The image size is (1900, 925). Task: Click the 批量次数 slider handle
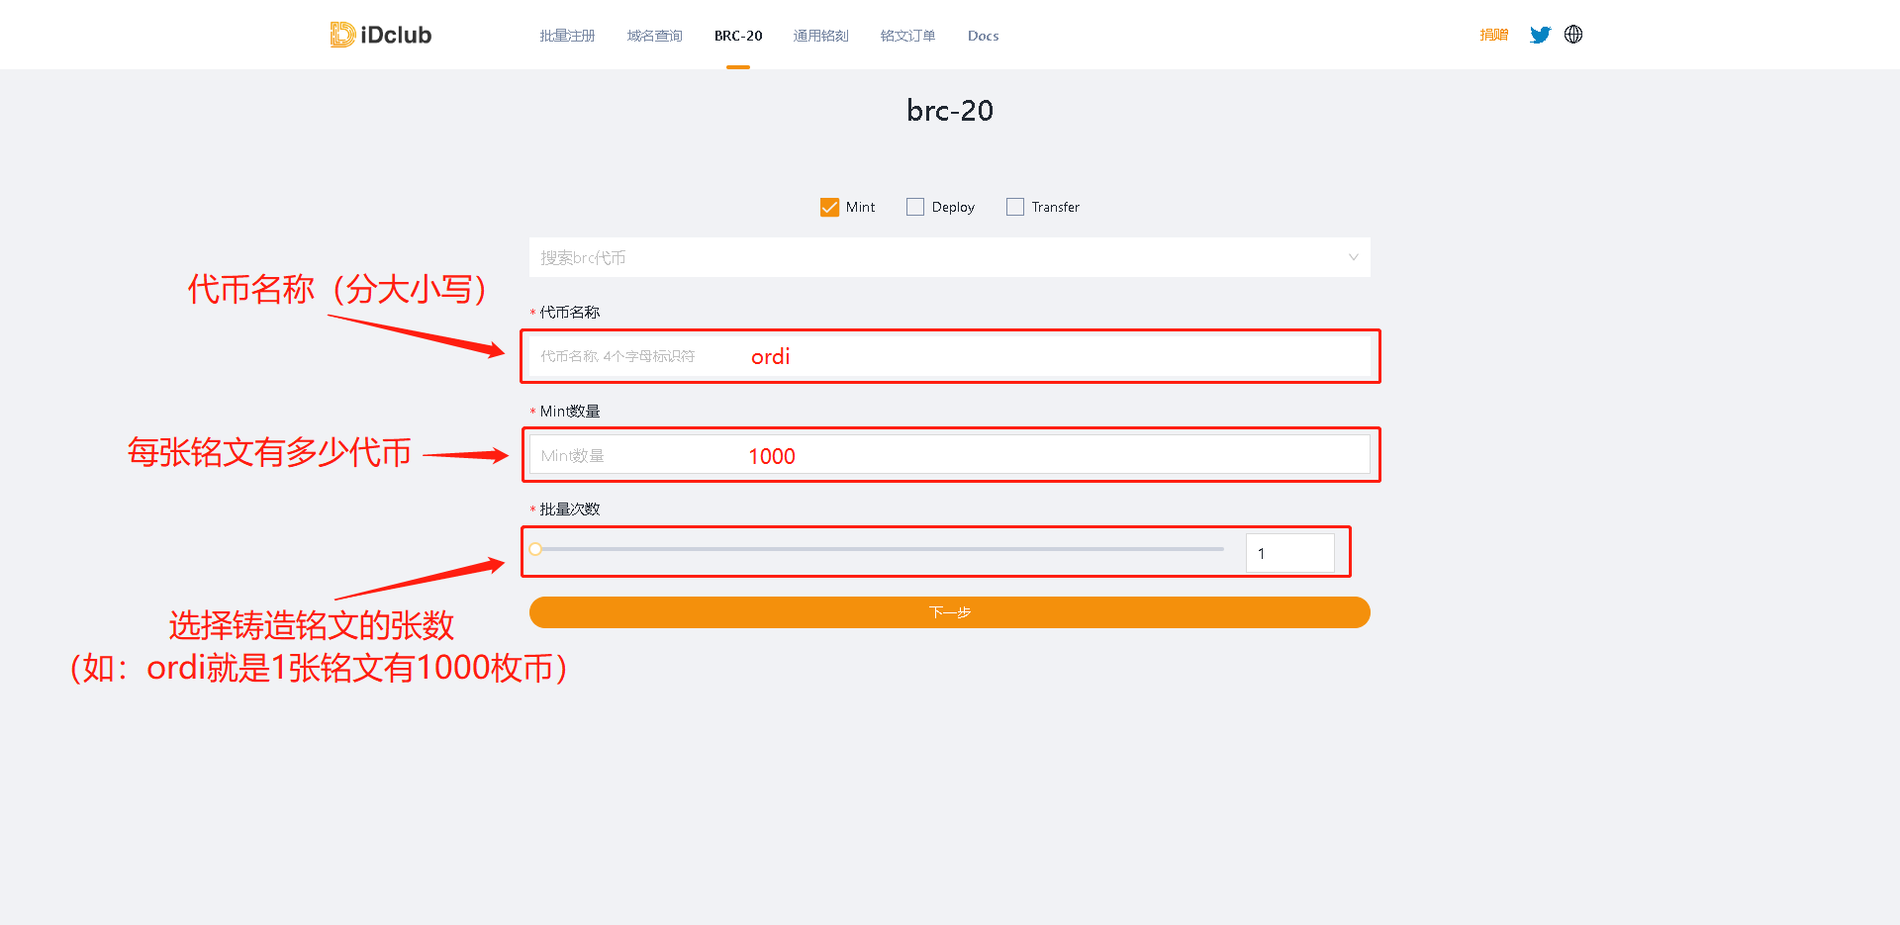(535, 549)
